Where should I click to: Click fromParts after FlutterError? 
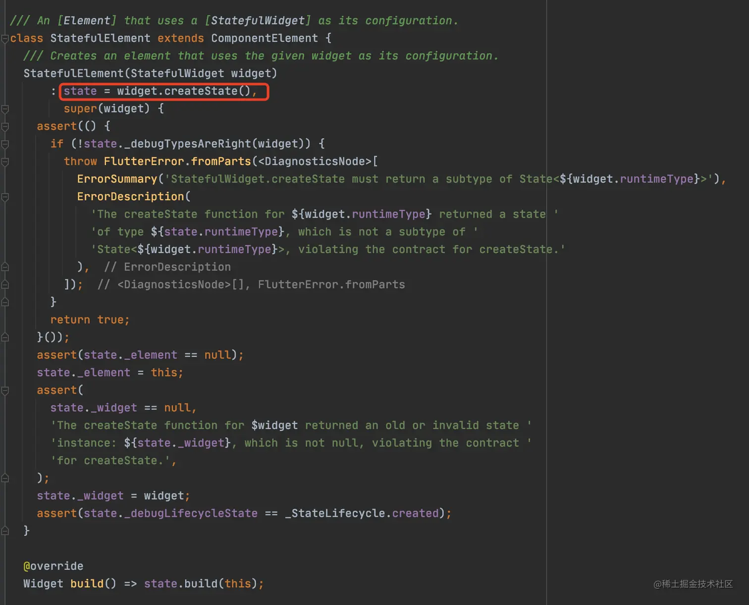[221, 162]
